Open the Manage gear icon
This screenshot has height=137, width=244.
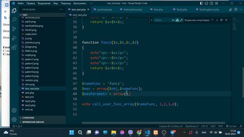click(x=14, y=119)
